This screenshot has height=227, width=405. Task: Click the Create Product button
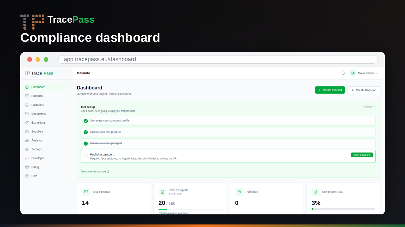pyautogui.click(x=330, y=90)
